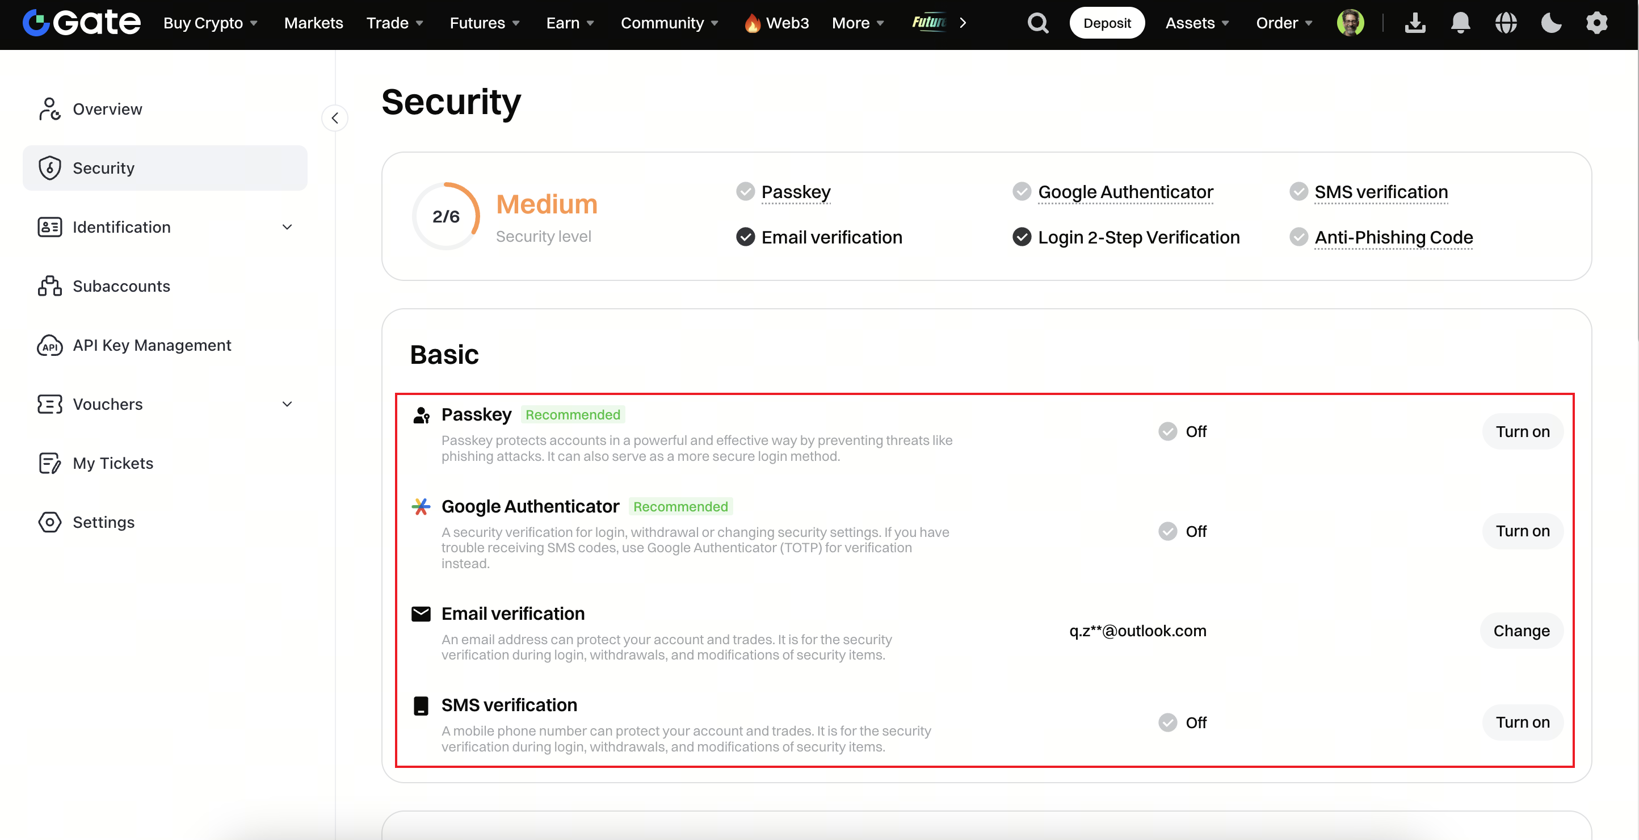This screenshot has height=840, width=1639.
Task: Open the notifications bell
Action: [x=1460, y=23]
